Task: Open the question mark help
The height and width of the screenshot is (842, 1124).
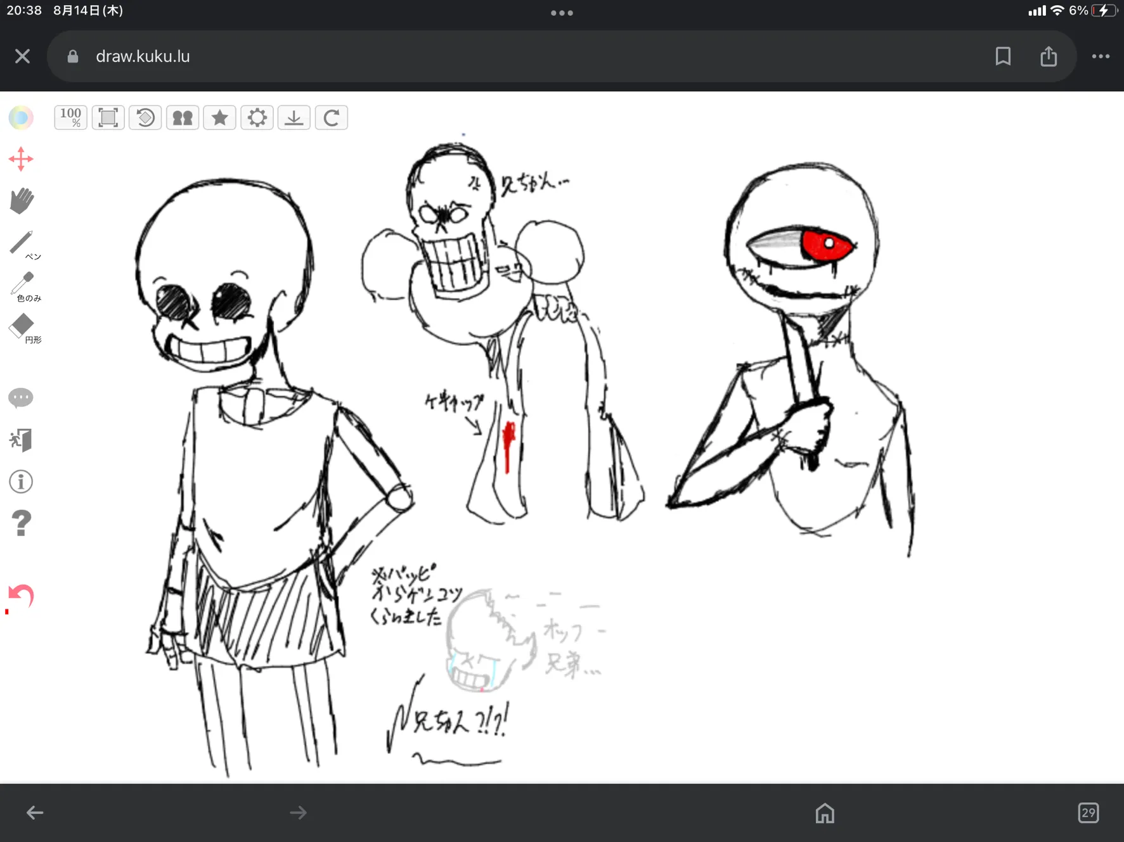Action: point(21,523)
